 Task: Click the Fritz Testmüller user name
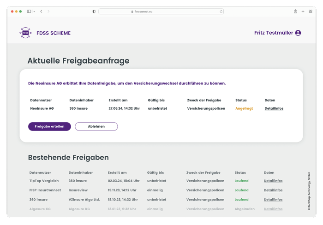pyautogui.click(x=273, y=33)
